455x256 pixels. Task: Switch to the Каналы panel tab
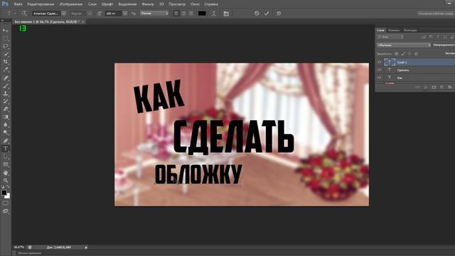click(x=394, y=30)
